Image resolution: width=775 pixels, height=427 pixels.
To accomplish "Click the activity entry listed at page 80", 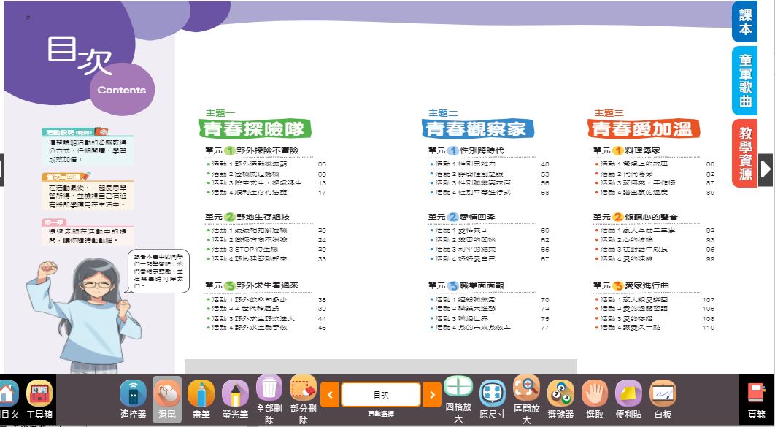I will click(655, 164).
